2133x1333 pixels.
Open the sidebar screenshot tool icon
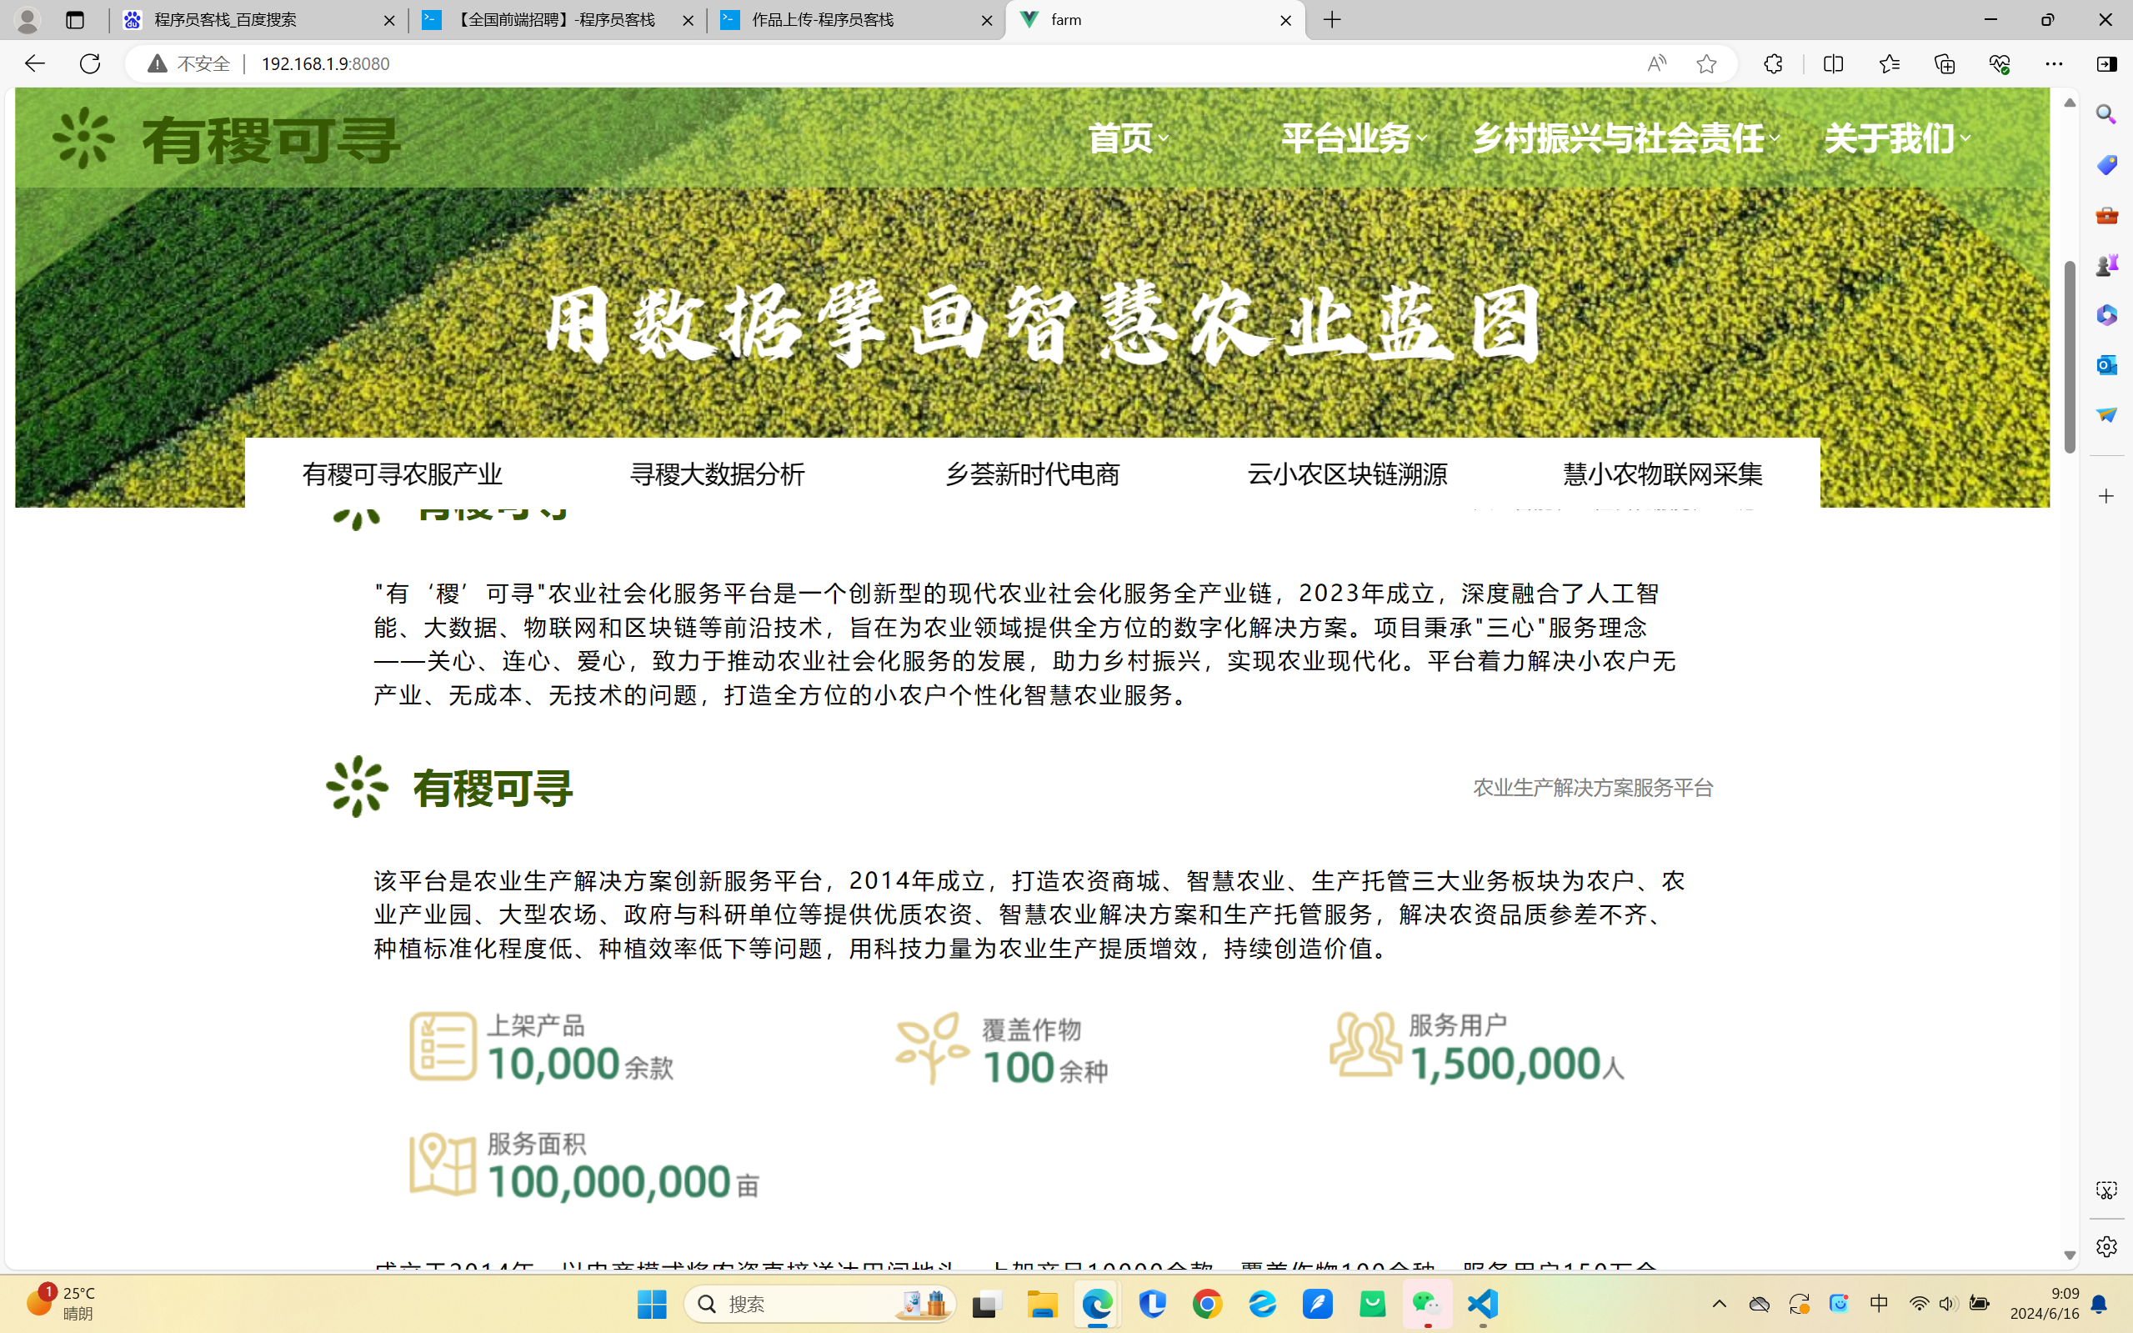[2106, 1191]
